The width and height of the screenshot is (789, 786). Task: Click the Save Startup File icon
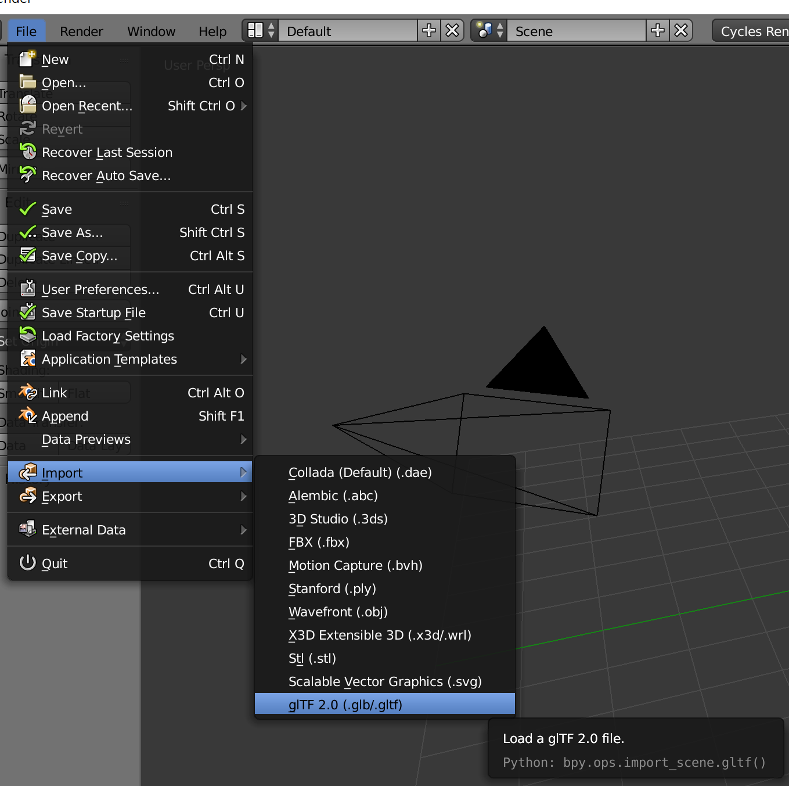point(28,312)
